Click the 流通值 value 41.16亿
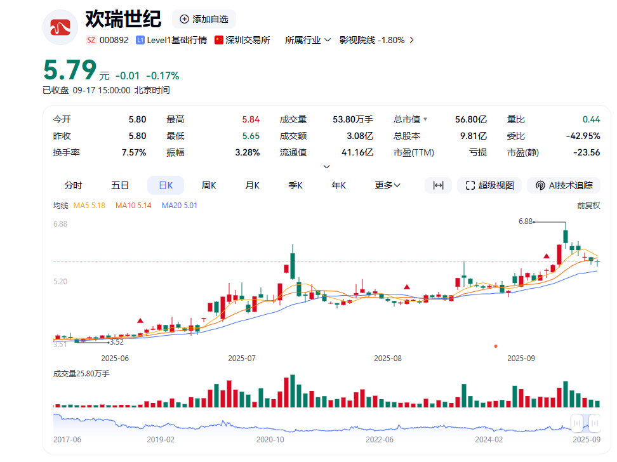Screen dimensions: 617x462 coord(357,152)
